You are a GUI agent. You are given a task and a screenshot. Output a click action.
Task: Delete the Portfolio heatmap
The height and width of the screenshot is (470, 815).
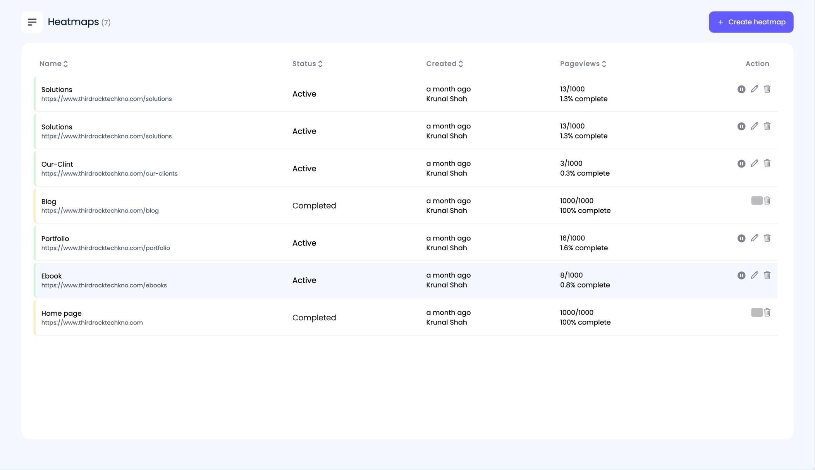[x=767, y=238]
